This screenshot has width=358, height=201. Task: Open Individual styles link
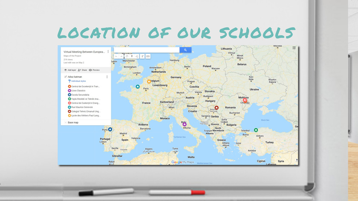(x=78, y=81)
